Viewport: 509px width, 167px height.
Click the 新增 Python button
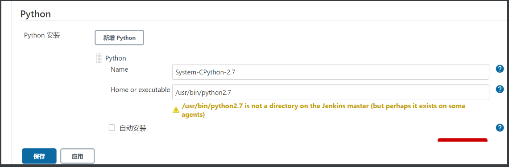click(119, 37)
